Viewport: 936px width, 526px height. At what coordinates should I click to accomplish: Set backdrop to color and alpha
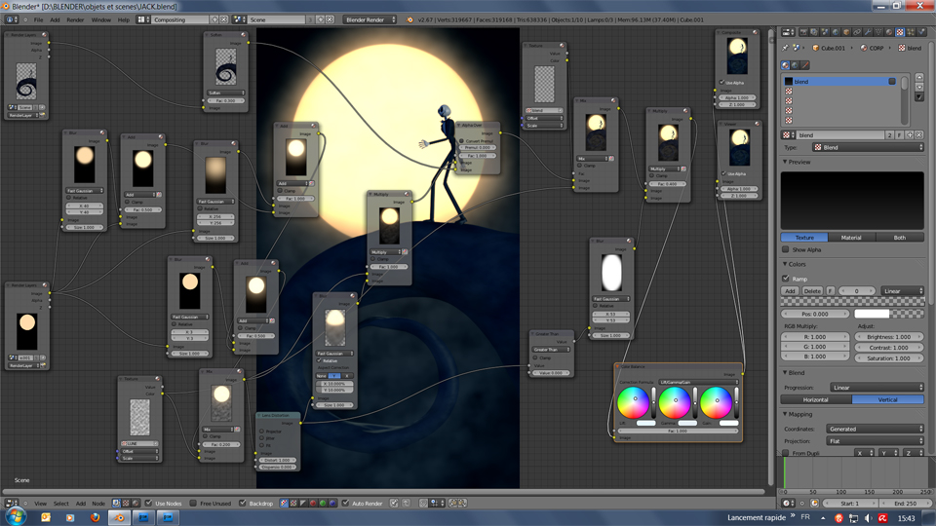click(284, 503)
